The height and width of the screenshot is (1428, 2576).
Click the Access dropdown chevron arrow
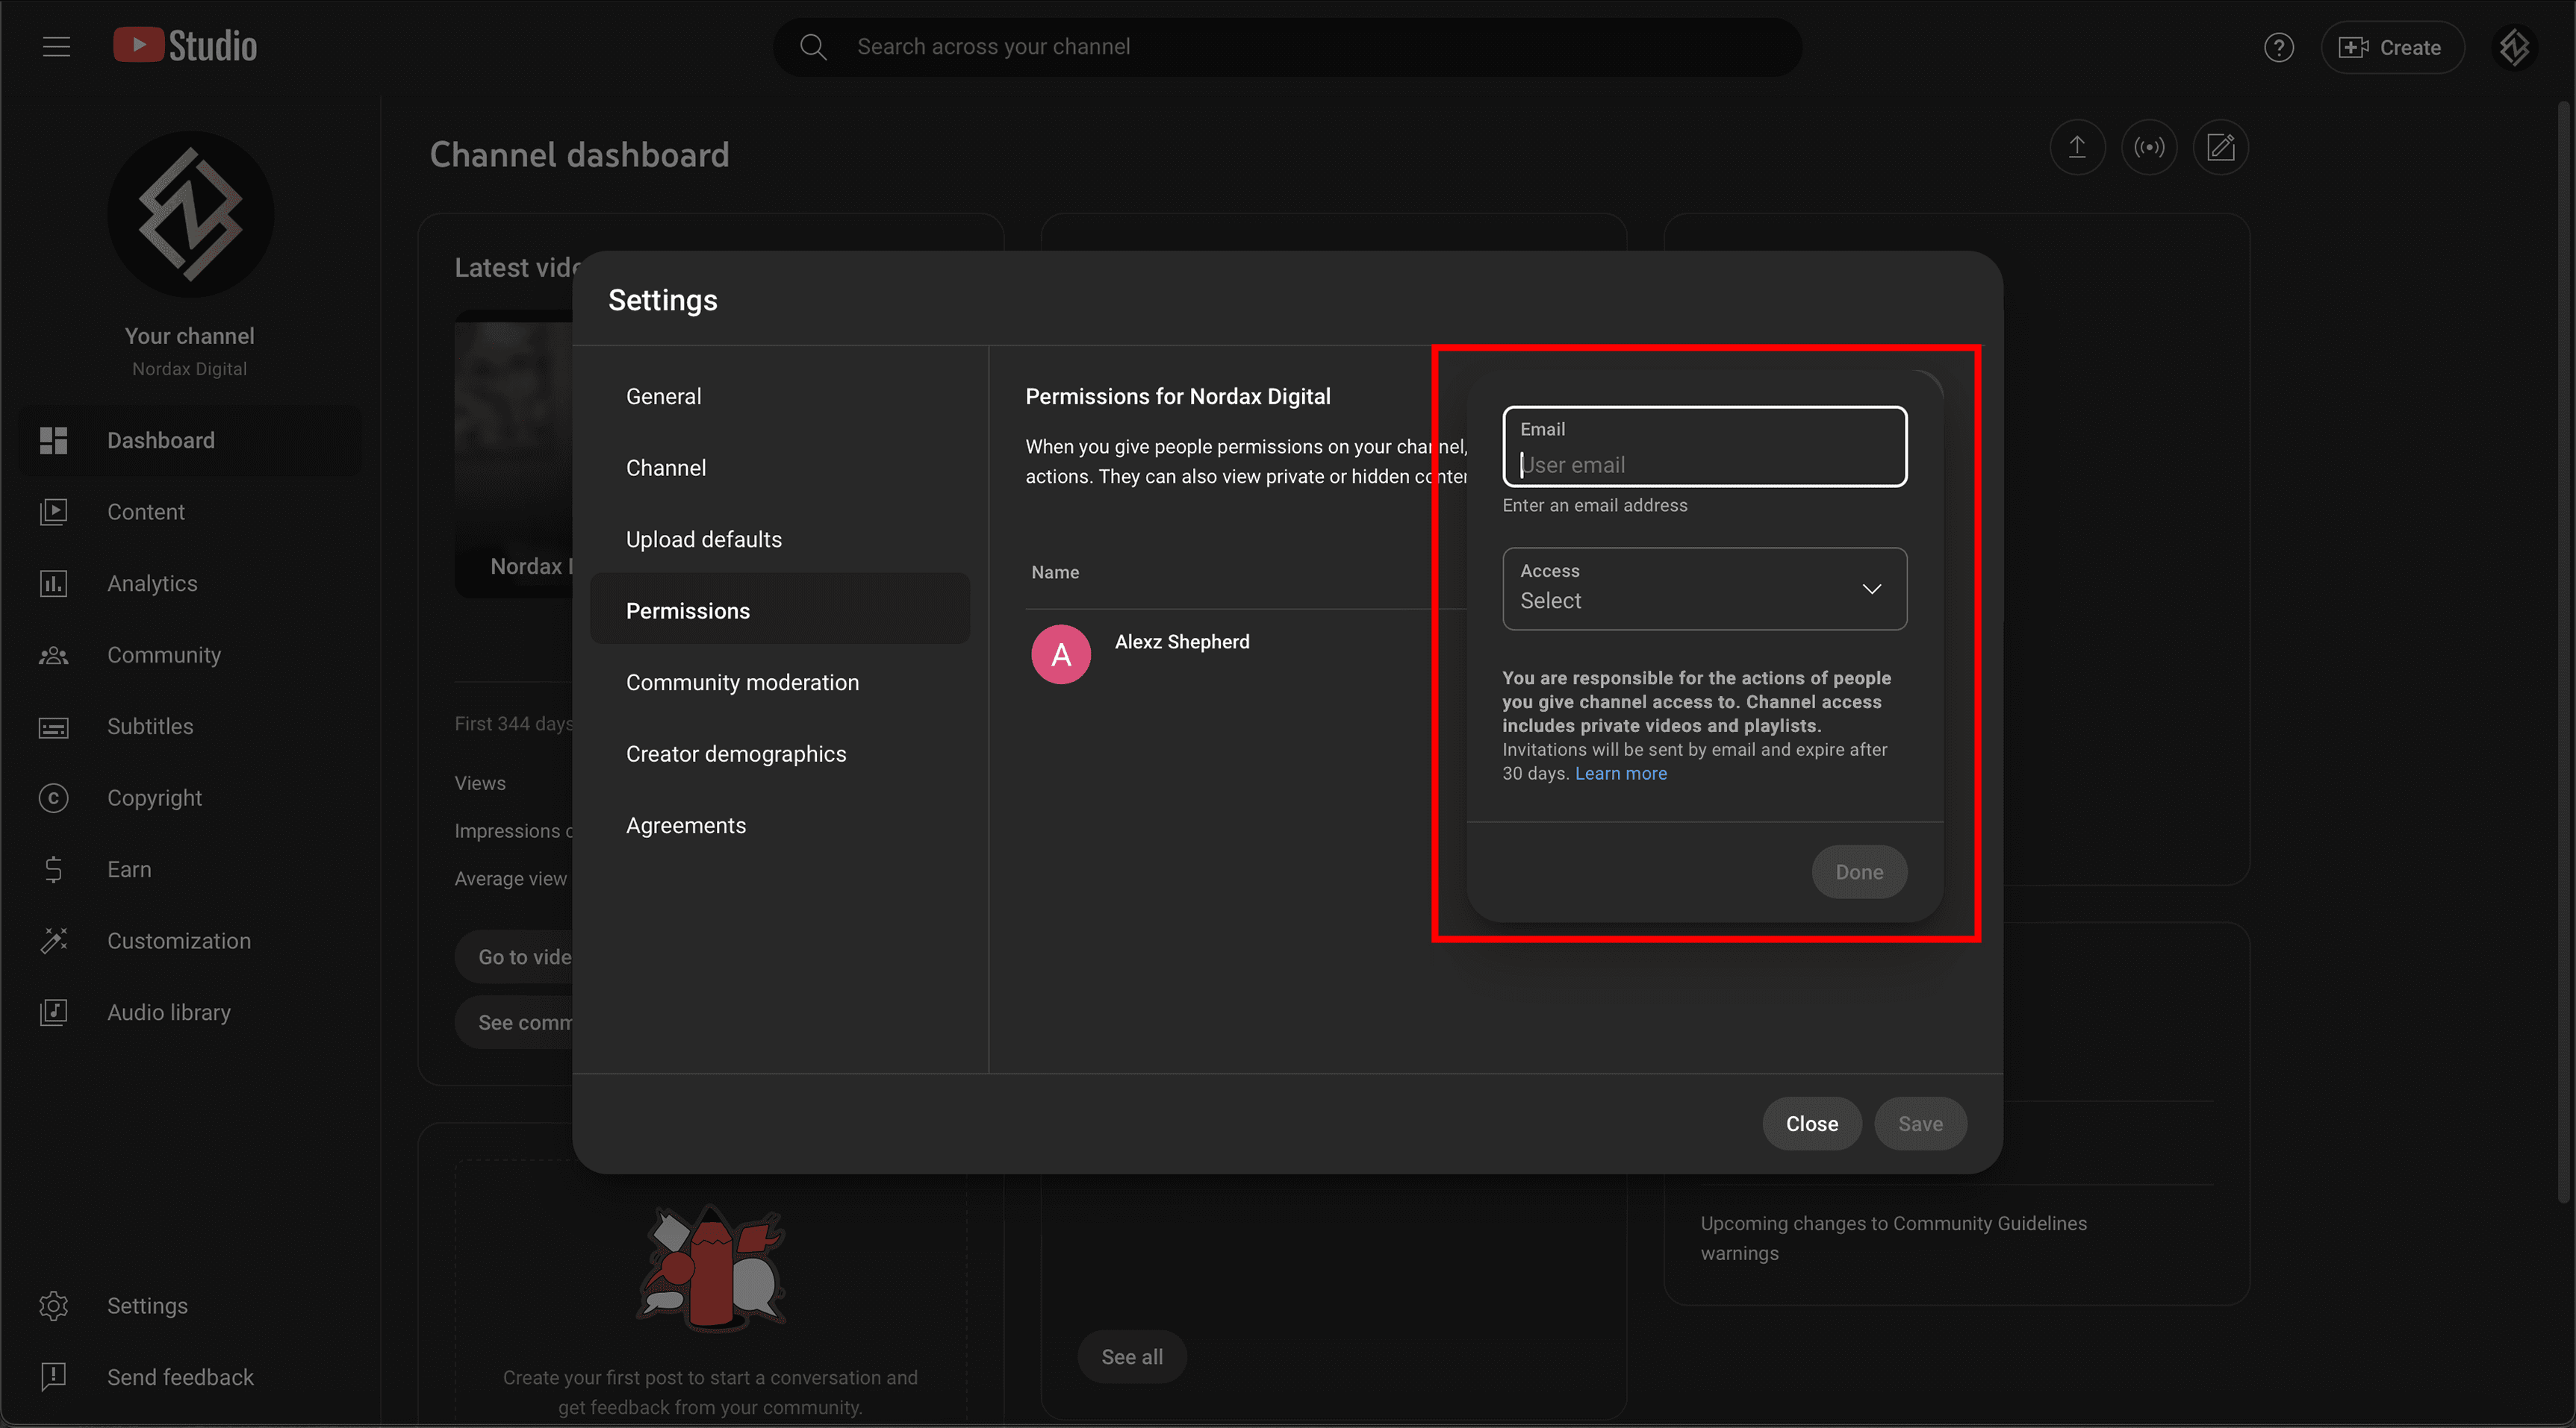tap(1871, 589)
